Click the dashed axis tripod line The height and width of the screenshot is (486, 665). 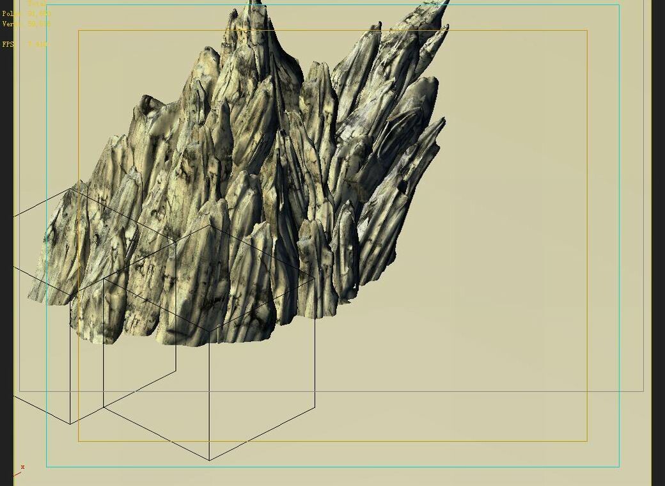(17, 474)
